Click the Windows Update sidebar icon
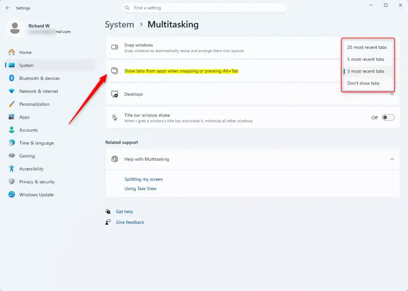408x291 pixels. click(12, 195)
